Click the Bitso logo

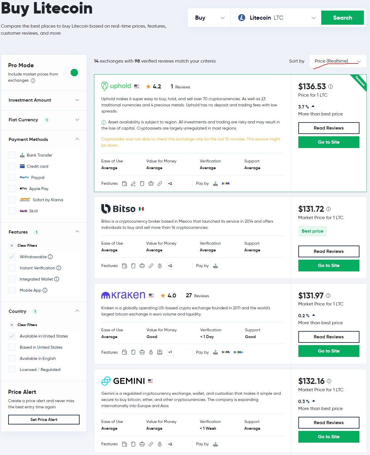(x=118, y=209)
